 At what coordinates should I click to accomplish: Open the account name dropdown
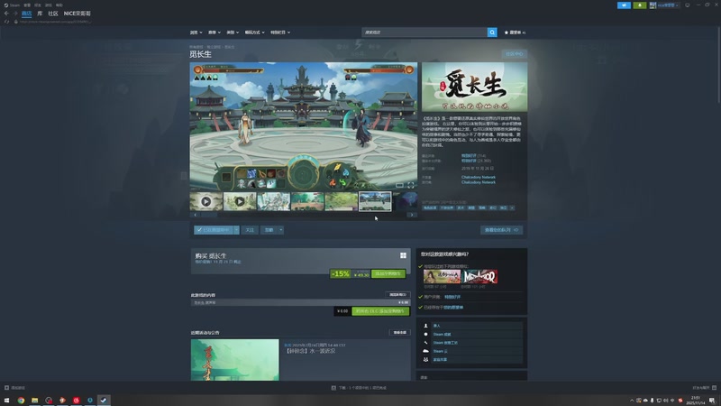click(x=668, y=5)
